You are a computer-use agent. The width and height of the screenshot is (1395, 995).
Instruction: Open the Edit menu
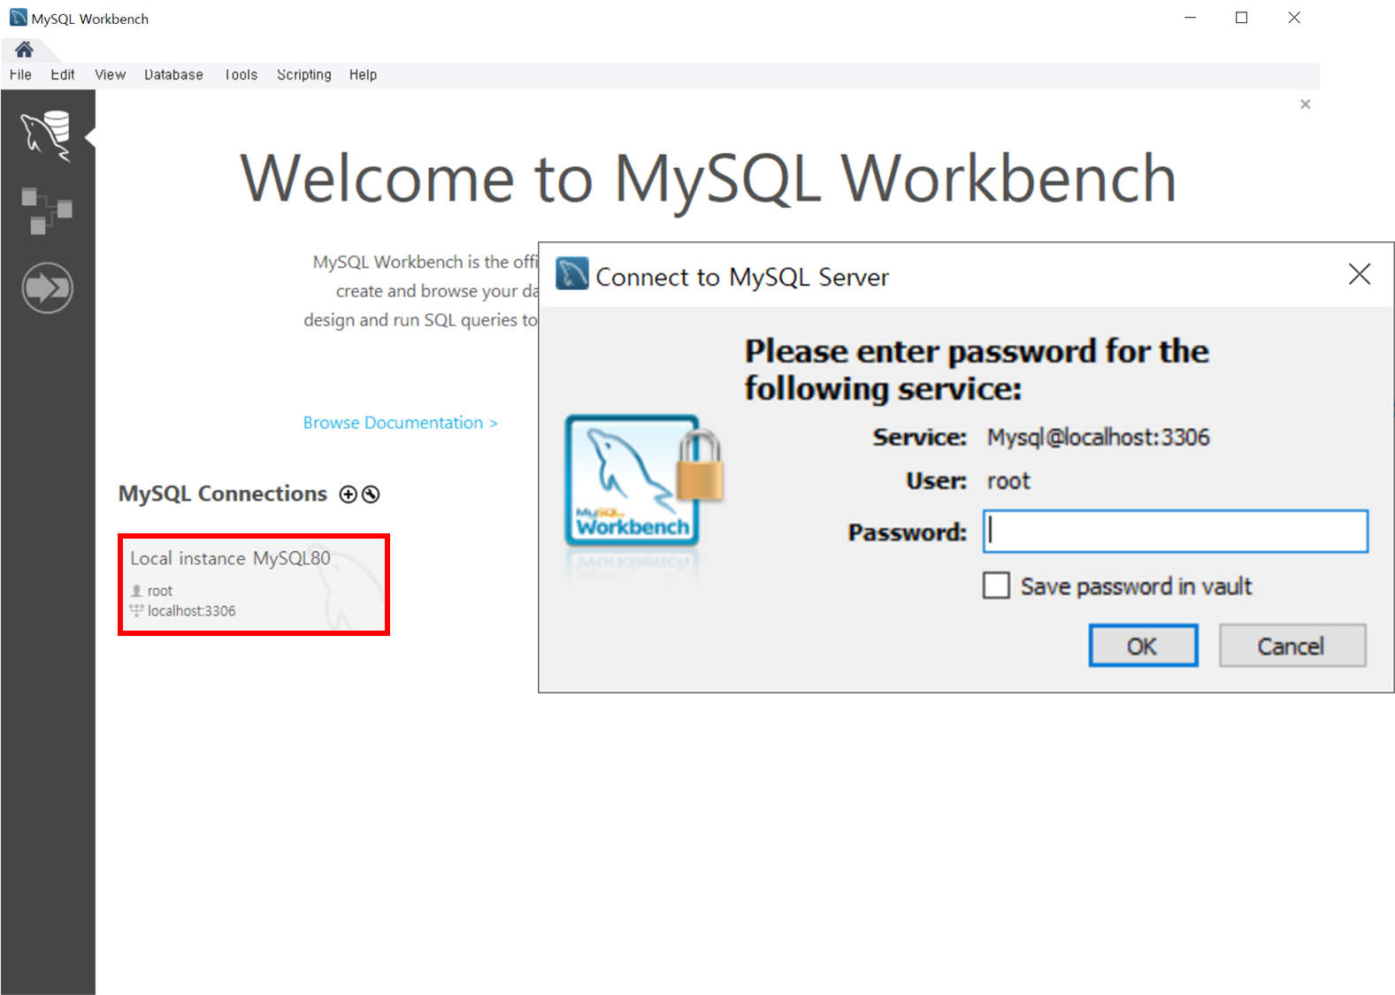[62, 75]
